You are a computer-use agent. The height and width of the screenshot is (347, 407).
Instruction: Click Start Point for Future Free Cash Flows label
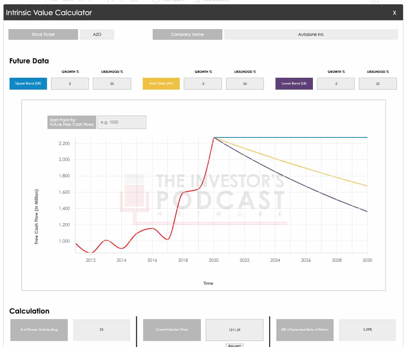[x=72, y=122]
